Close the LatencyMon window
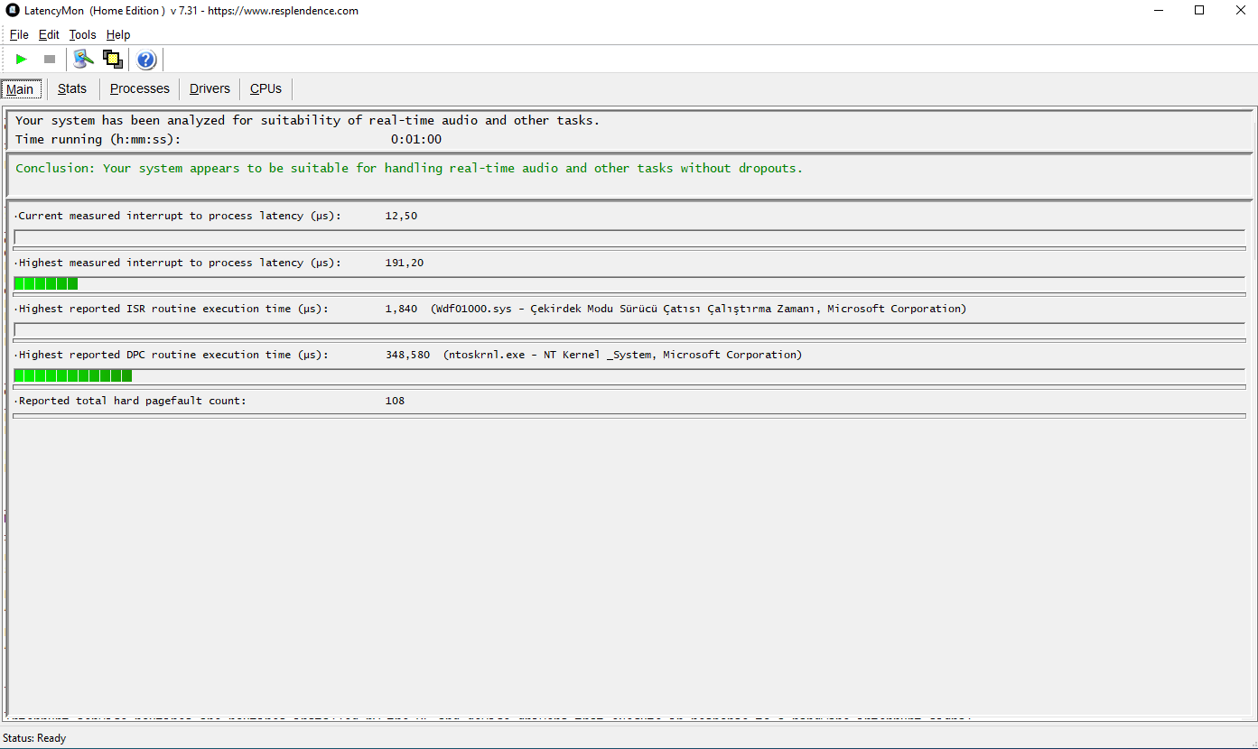The height and width of the screenshot is (749, 1258). 1240,11
